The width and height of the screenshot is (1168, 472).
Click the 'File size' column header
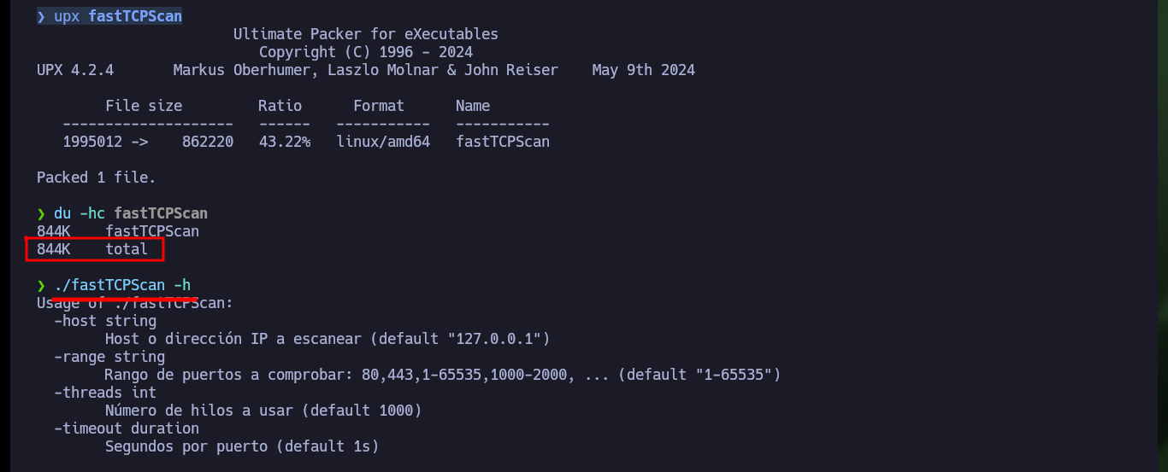click(x=144, y=106)
